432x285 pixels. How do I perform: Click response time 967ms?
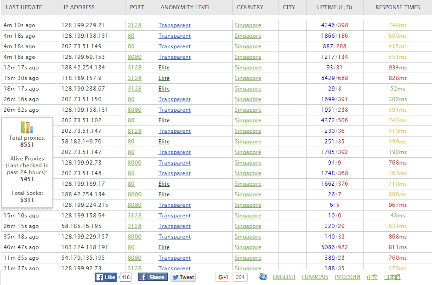pos(398,205)
